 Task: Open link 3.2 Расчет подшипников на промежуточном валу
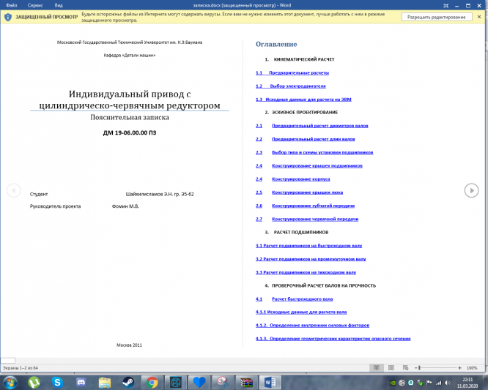311,259
